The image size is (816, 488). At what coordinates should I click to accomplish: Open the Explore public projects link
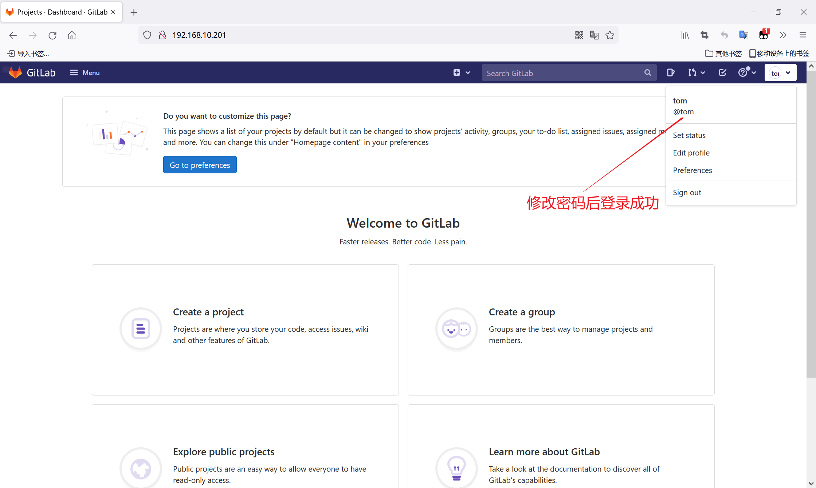click(224, 452)
